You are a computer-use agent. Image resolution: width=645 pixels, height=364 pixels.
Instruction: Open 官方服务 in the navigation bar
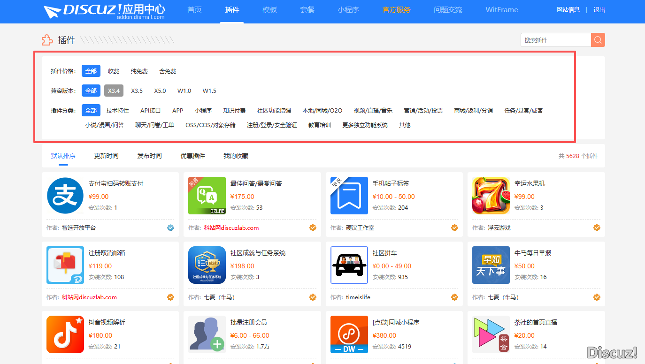pos(397,10)
